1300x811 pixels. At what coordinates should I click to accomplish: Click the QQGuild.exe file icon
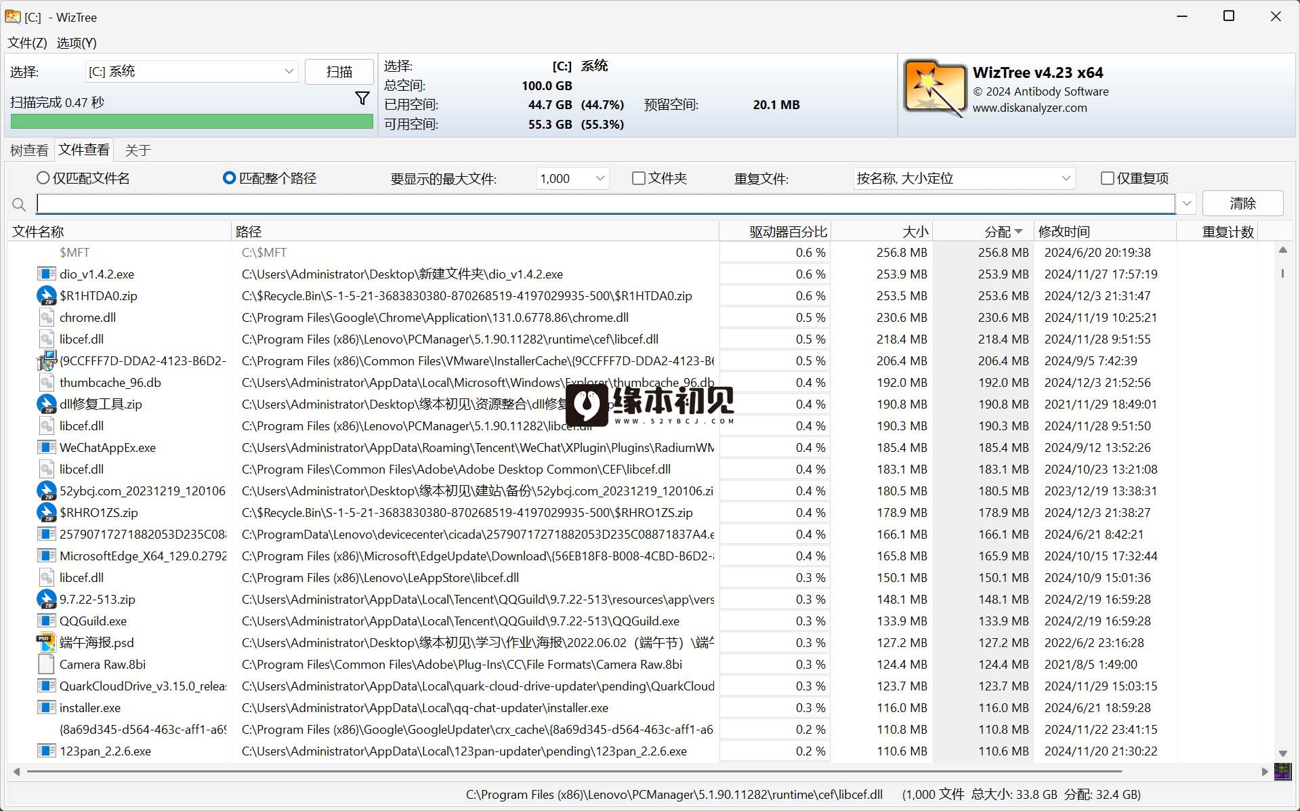[x=46, y=621]
